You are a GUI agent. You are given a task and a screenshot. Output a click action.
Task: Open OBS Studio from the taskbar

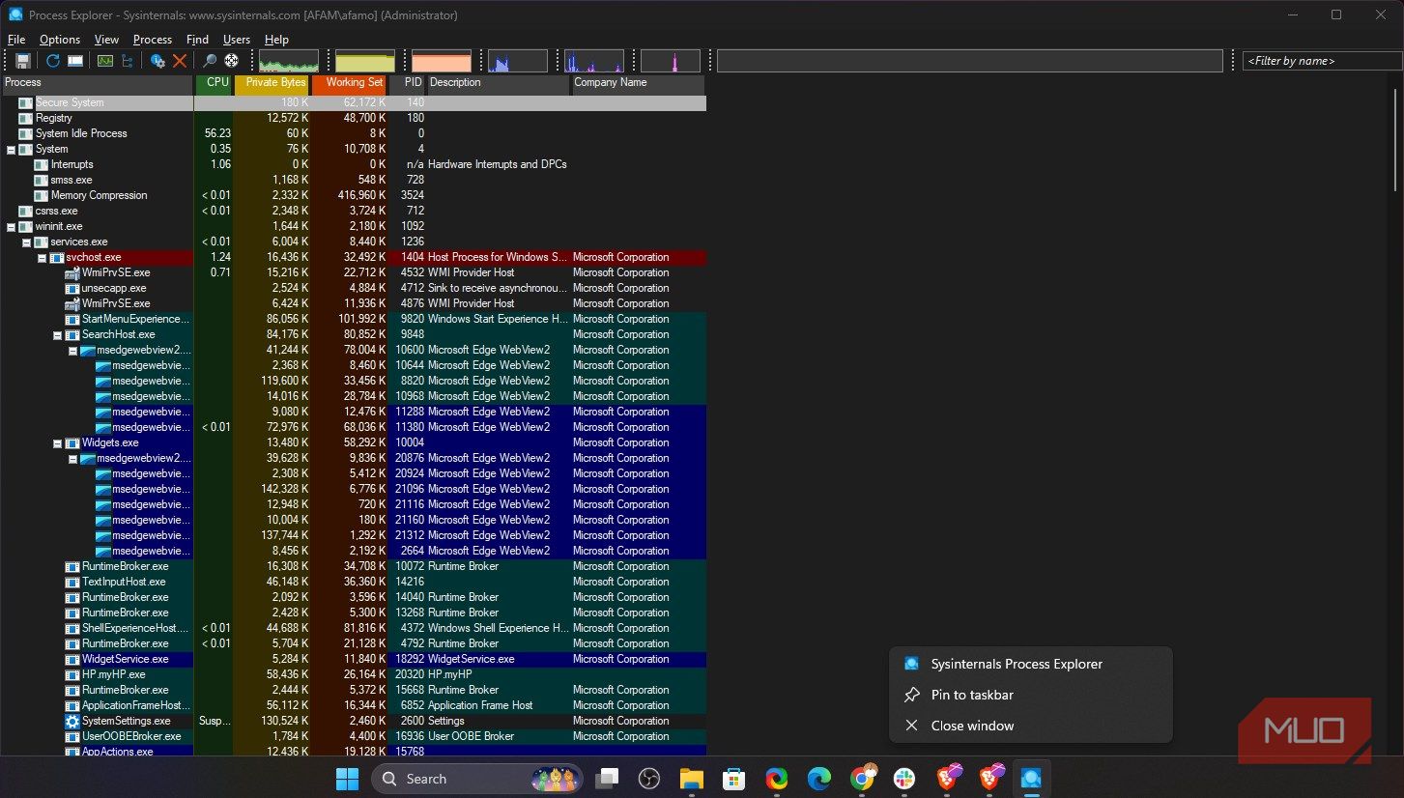click(x=649, y=779)
